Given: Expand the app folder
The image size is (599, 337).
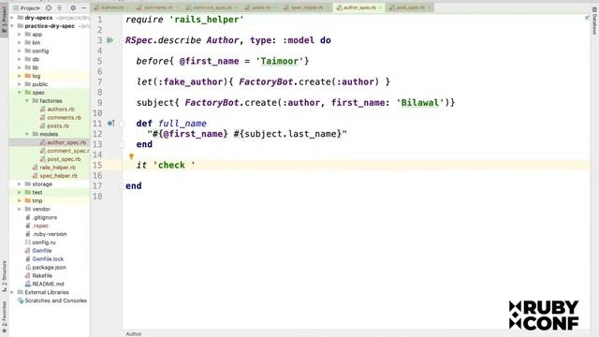Looking at the screenshot, I should [x=20, y=35].
